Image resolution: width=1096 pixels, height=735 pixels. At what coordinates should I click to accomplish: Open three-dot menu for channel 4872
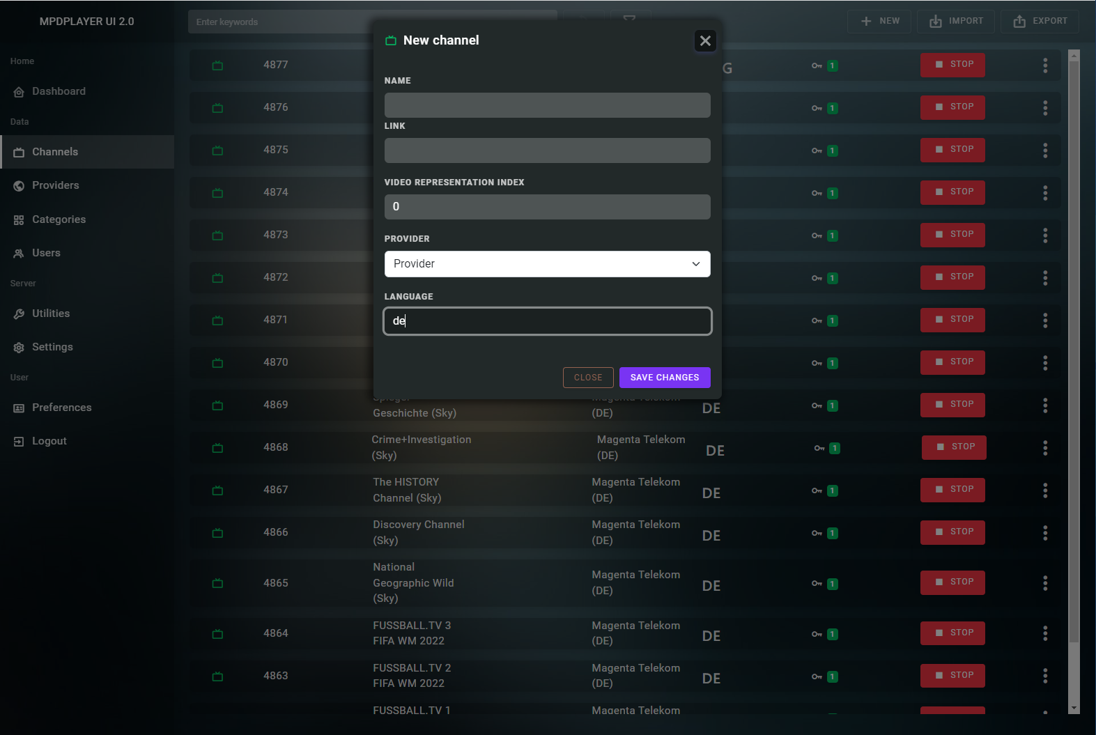click(1044, 278)
